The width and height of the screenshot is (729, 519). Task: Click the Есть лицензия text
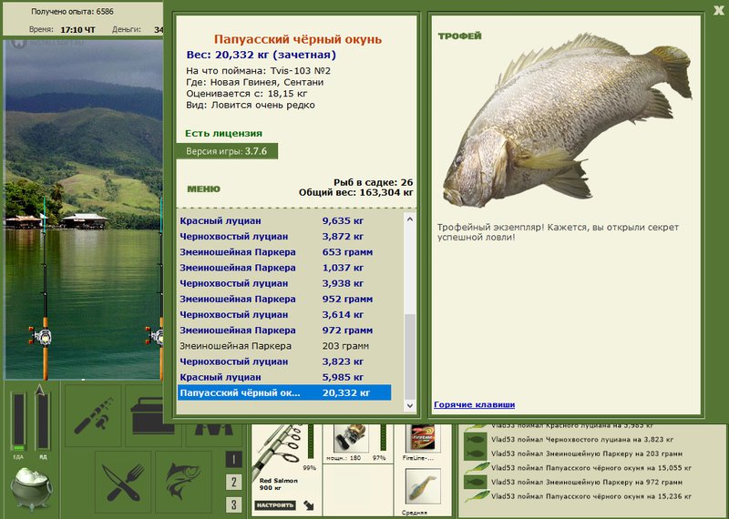pyautogui.click(x=223, y=133)
